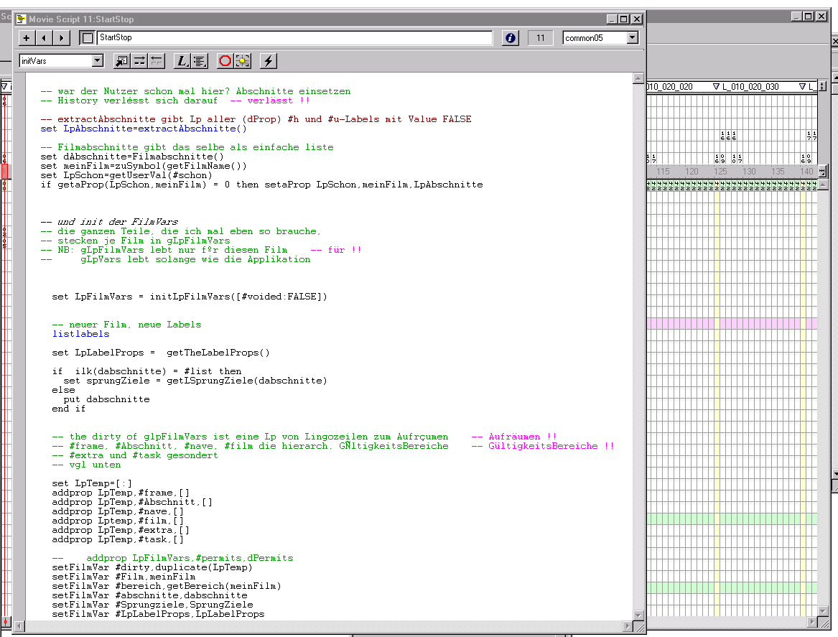This screenshot has height=637, width=838.
Task: Click the italic comment '-- und init der FilmVars'
Action: 110,222
